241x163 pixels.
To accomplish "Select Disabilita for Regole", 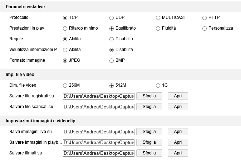I will point(112,39).
